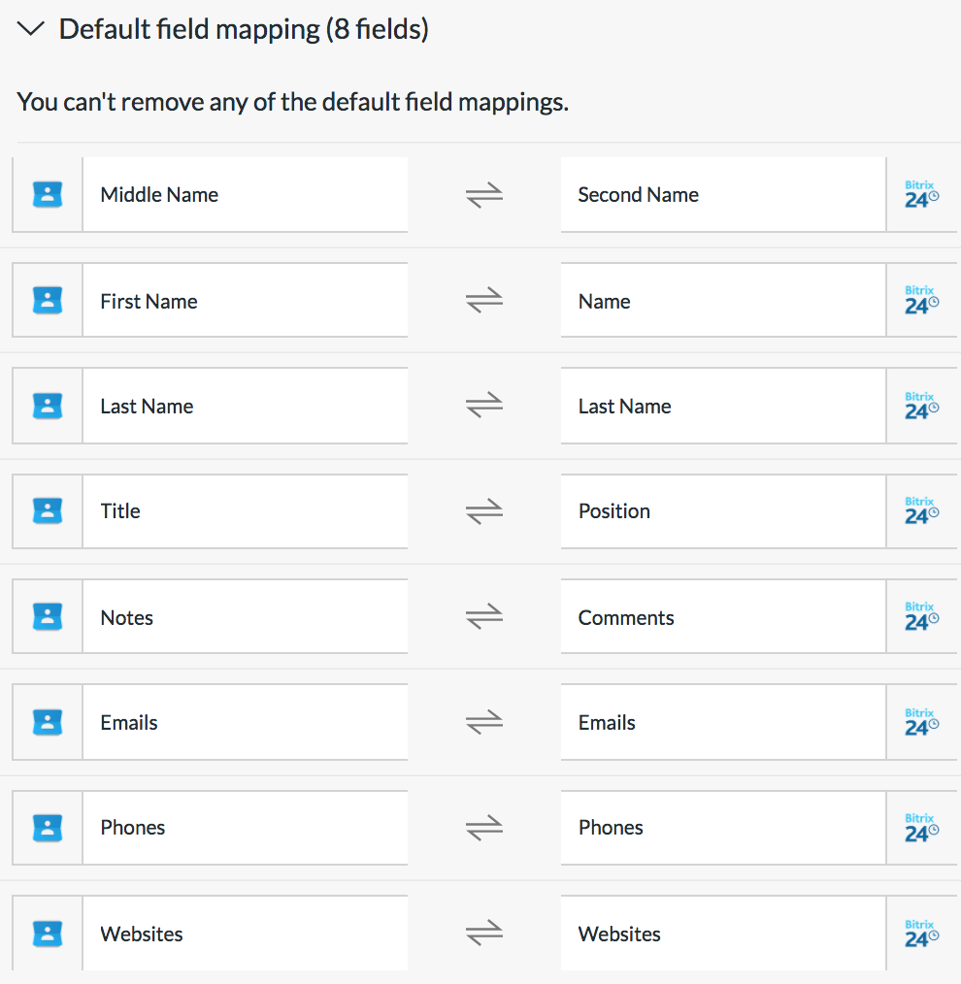The image size is (961, 984).
Task: Click the contacts icon beside Middle Name
Action: tap(48, 194)
